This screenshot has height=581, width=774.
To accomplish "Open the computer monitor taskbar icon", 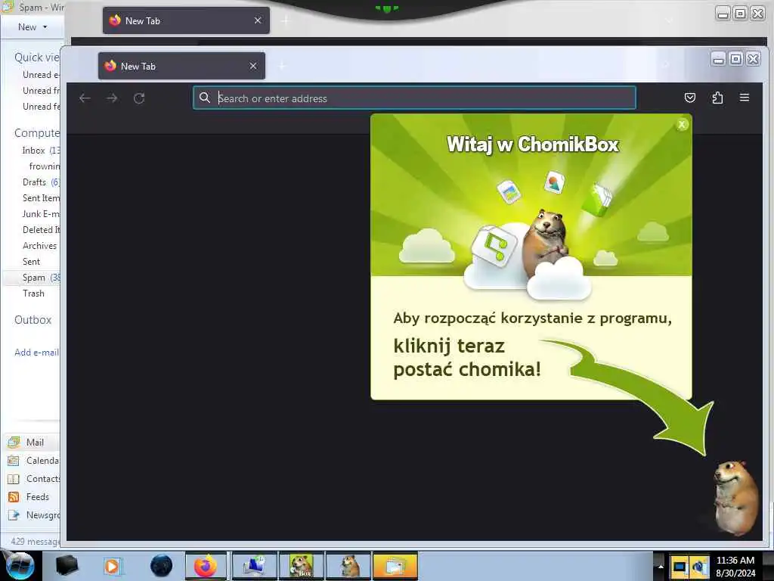I will coord(254,566).
